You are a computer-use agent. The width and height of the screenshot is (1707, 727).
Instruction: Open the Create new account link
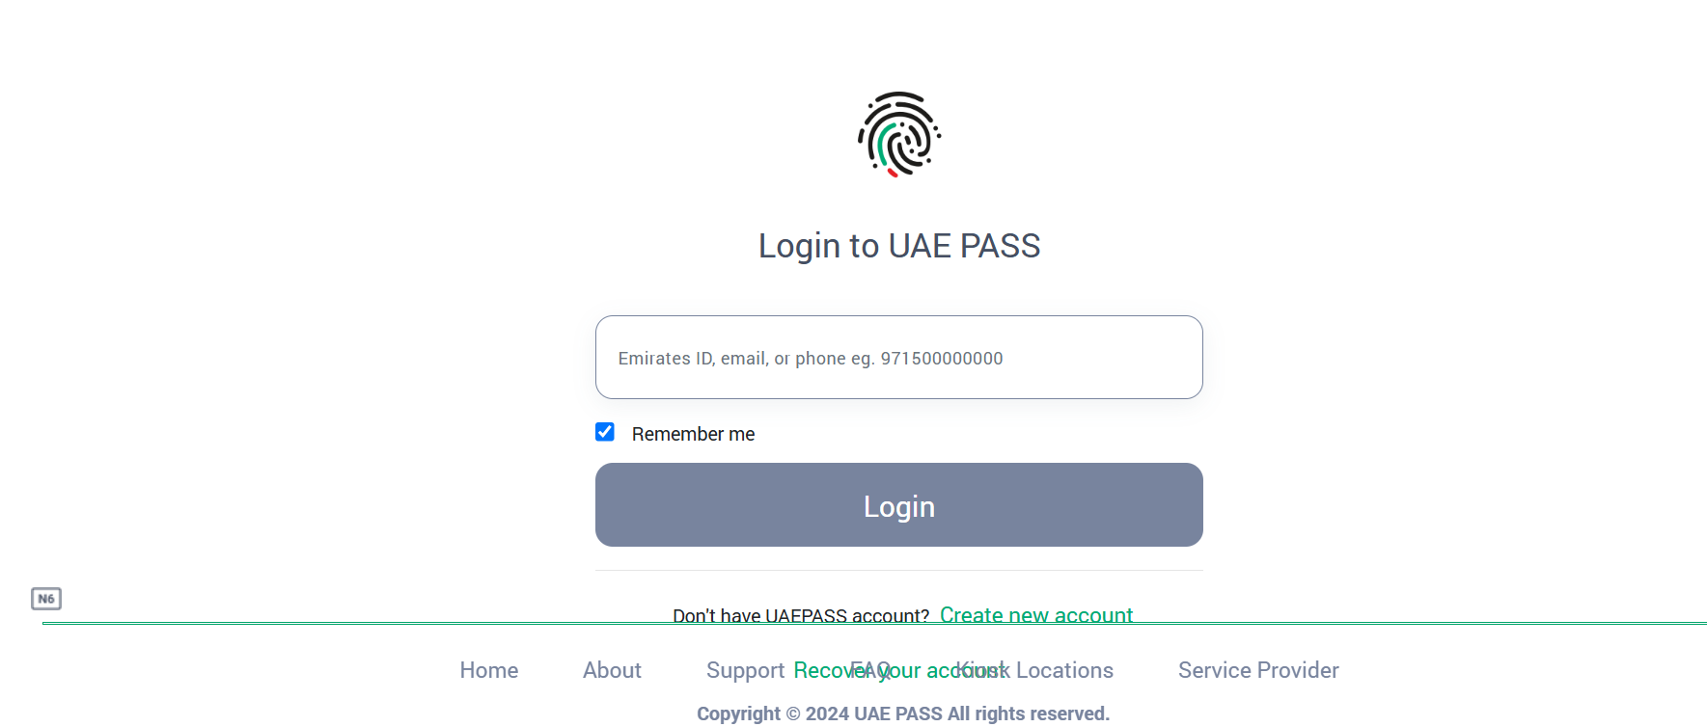[x=1035, y=614]
